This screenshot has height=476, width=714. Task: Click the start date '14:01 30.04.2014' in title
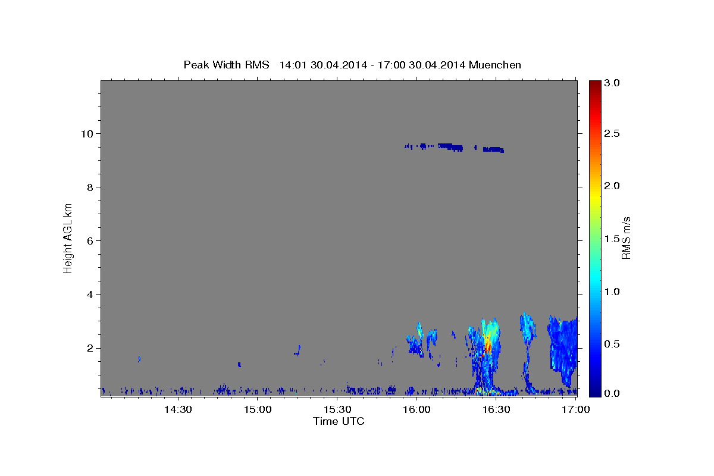322,65
